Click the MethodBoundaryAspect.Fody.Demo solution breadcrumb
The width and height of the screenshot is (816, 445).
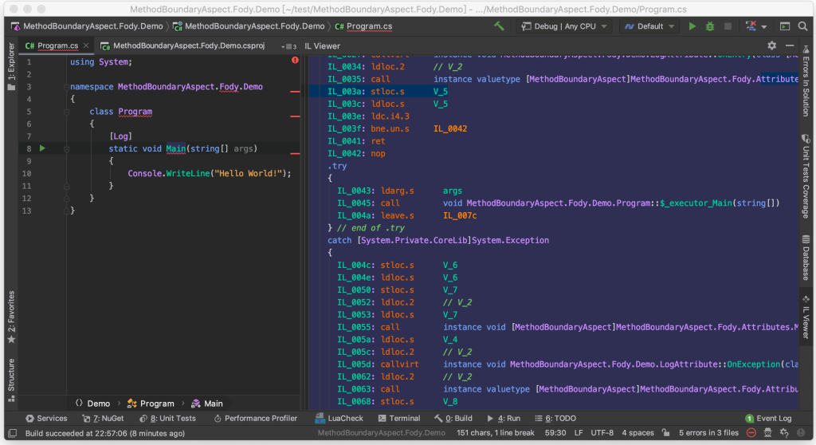pos(88,26)
